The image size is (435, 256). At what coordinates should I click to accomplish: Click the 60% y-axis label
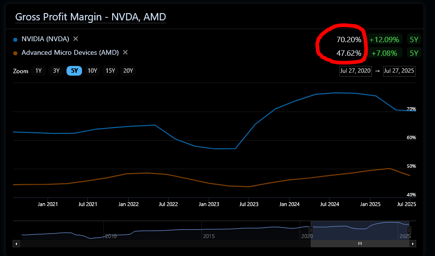click(x=411, y=138)
